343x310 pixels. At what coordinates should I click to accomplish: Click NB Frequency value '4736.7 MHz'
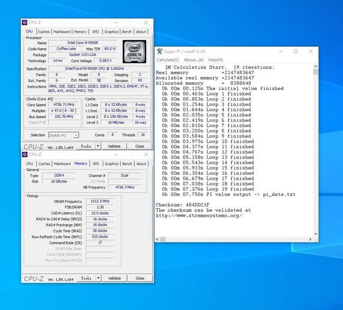[x=125, y=187]
